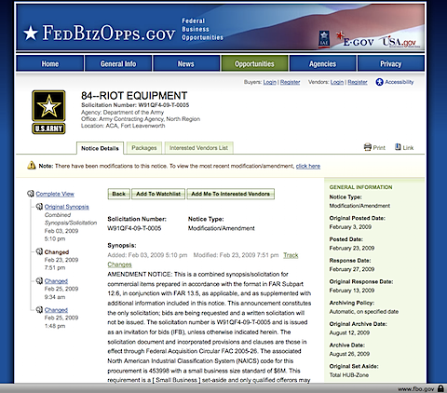Switch to Interested Vendors List tab

(x=198, y=148)
